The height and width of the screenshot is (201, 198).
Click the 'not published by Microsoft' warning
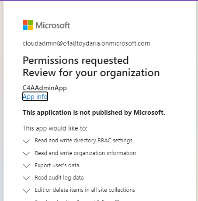click(x=94, y=113)
